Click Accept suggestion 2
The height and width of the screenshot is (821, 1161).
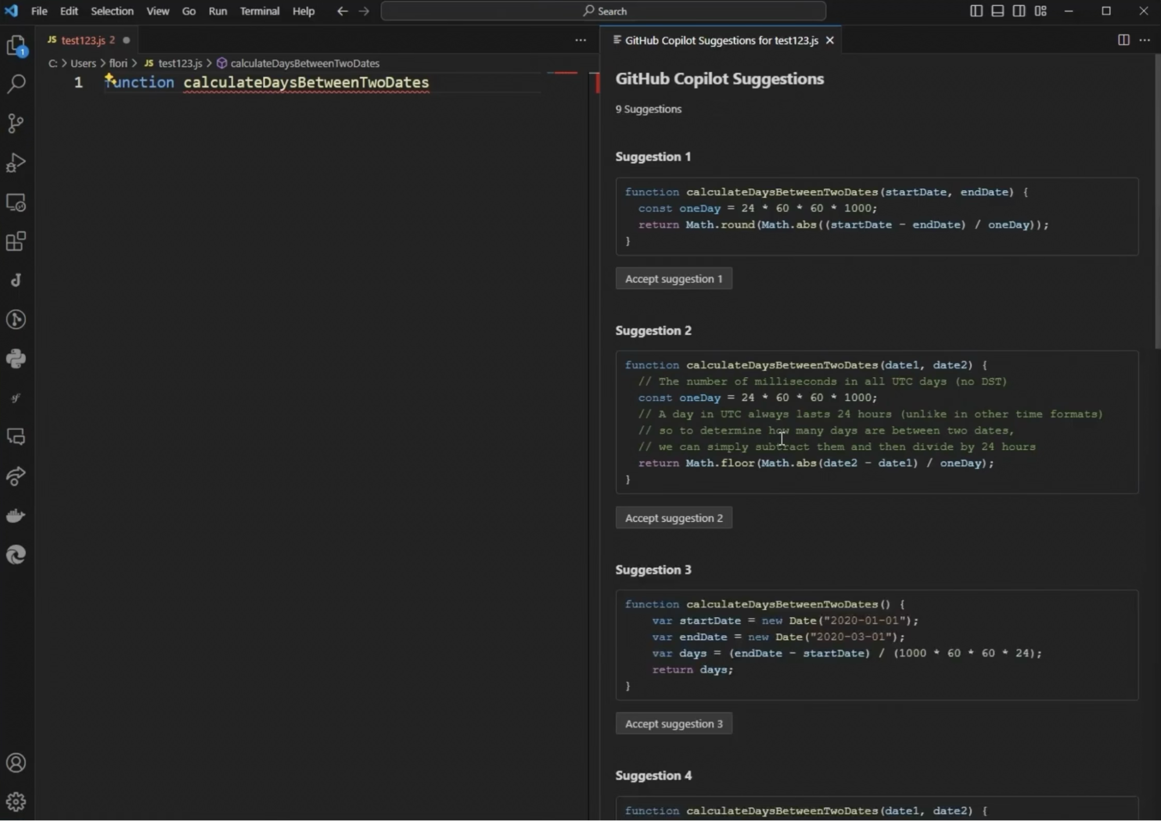click(x=673, y=518)
